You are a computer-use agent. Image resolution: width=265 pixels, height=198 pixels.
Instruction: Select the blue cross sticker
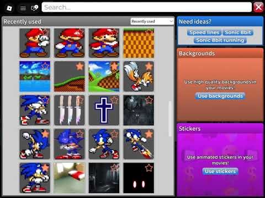point(104,110)
